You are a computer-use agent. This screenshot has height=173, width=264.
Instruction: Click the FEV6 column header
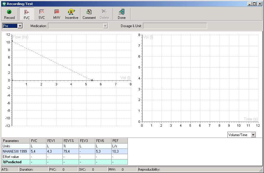(x=103, y=141)
